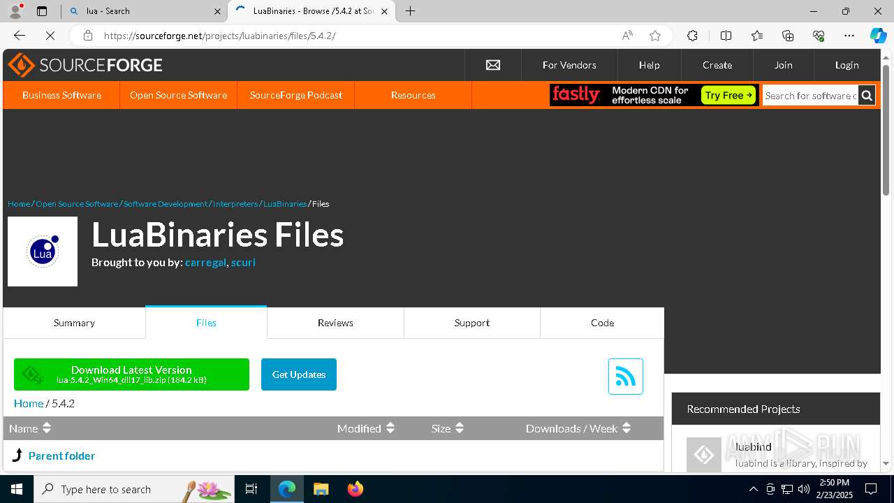894x503 pixels.
Task: Open notifications center icon
Action: (x=871, y=489)
